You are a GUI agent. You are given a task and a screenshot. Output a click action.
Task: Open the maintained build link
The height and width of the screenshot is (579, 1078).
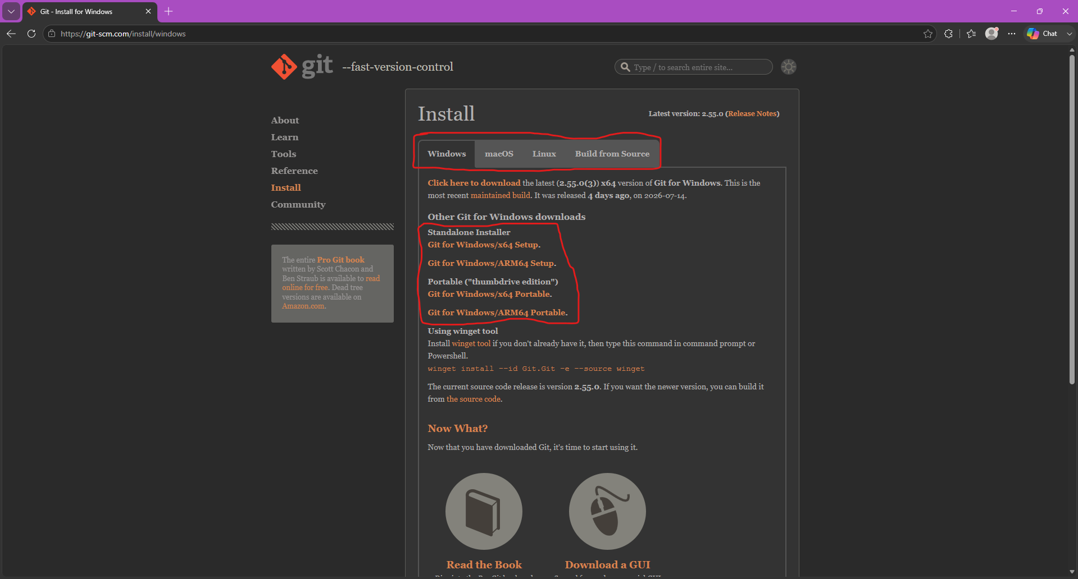tap(501, 195)
